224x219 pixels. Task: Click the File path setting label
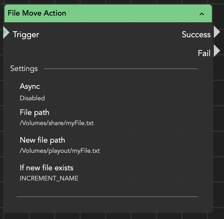pos(34,112)
